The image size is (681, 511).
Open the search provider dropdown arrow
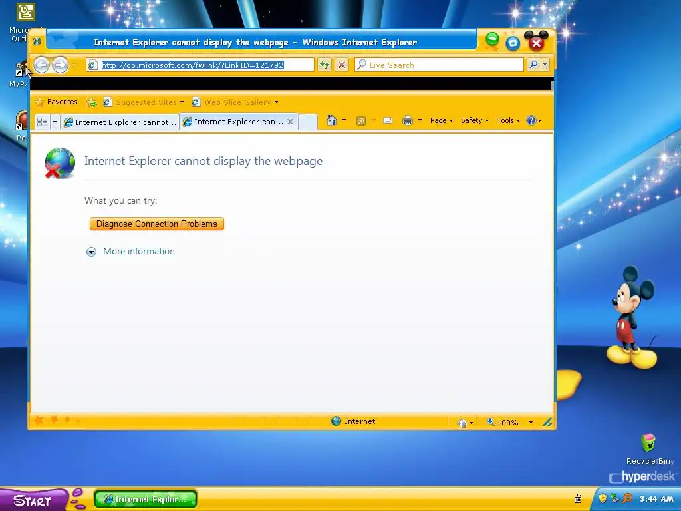pos(545,65)
